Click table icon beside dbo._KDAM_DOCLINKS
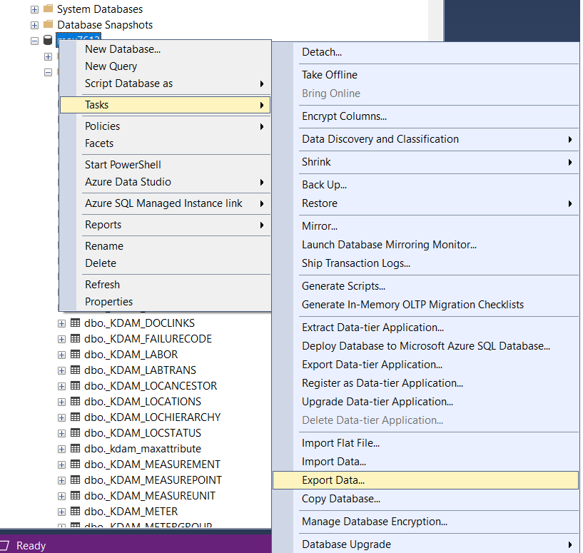Screen dimensions: 583x553 pyautogui.click(x=75, y=323)
